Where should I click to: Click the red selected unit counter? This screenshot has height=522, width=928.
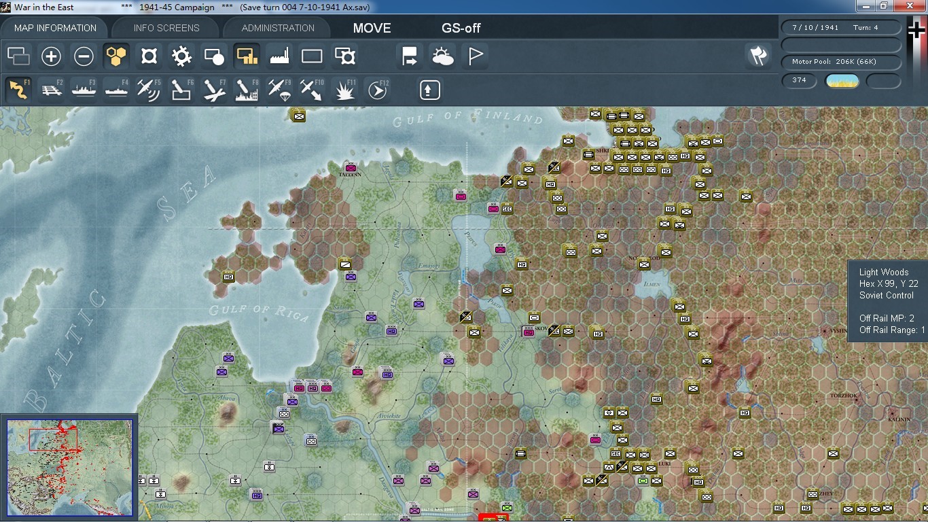tap(493, 518)
